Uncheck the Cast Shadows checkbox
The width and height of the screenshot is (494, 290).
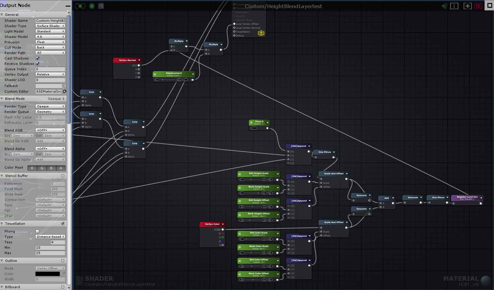coord(37,58)
